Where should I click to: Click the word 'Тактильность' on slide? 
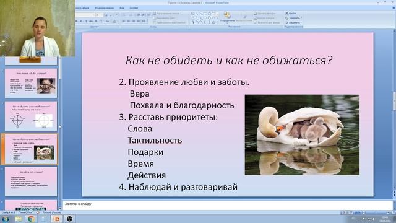(x=155, y=141)
